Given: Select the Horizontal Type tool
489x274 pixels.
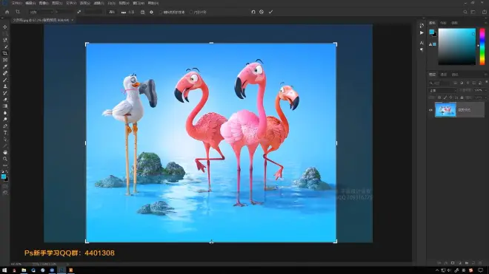Looking at the screenshot, I should (x=5, y=133).
